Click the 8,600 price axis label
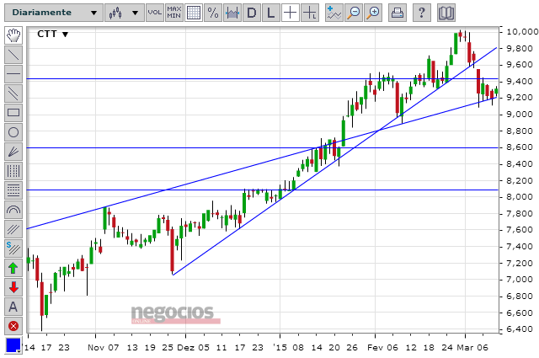 tap(520, 147)
